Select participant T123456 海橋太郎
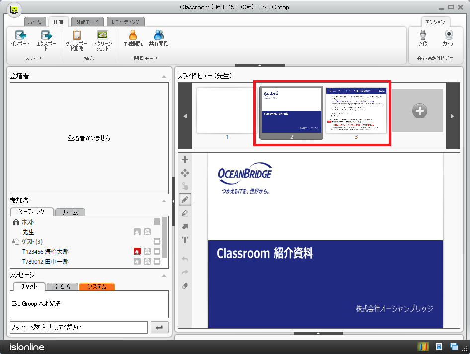Image resolution: width=470 pixels, height=354 pixels. tap(45, 252)
